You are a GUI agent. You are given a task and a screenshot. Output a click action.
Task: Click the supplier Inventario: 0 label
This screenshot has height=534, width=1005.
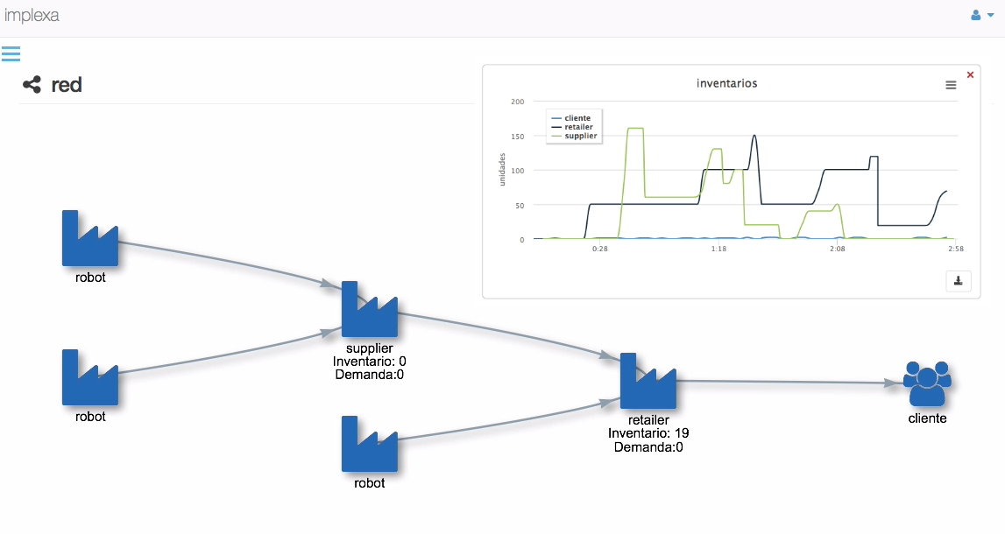370,362
